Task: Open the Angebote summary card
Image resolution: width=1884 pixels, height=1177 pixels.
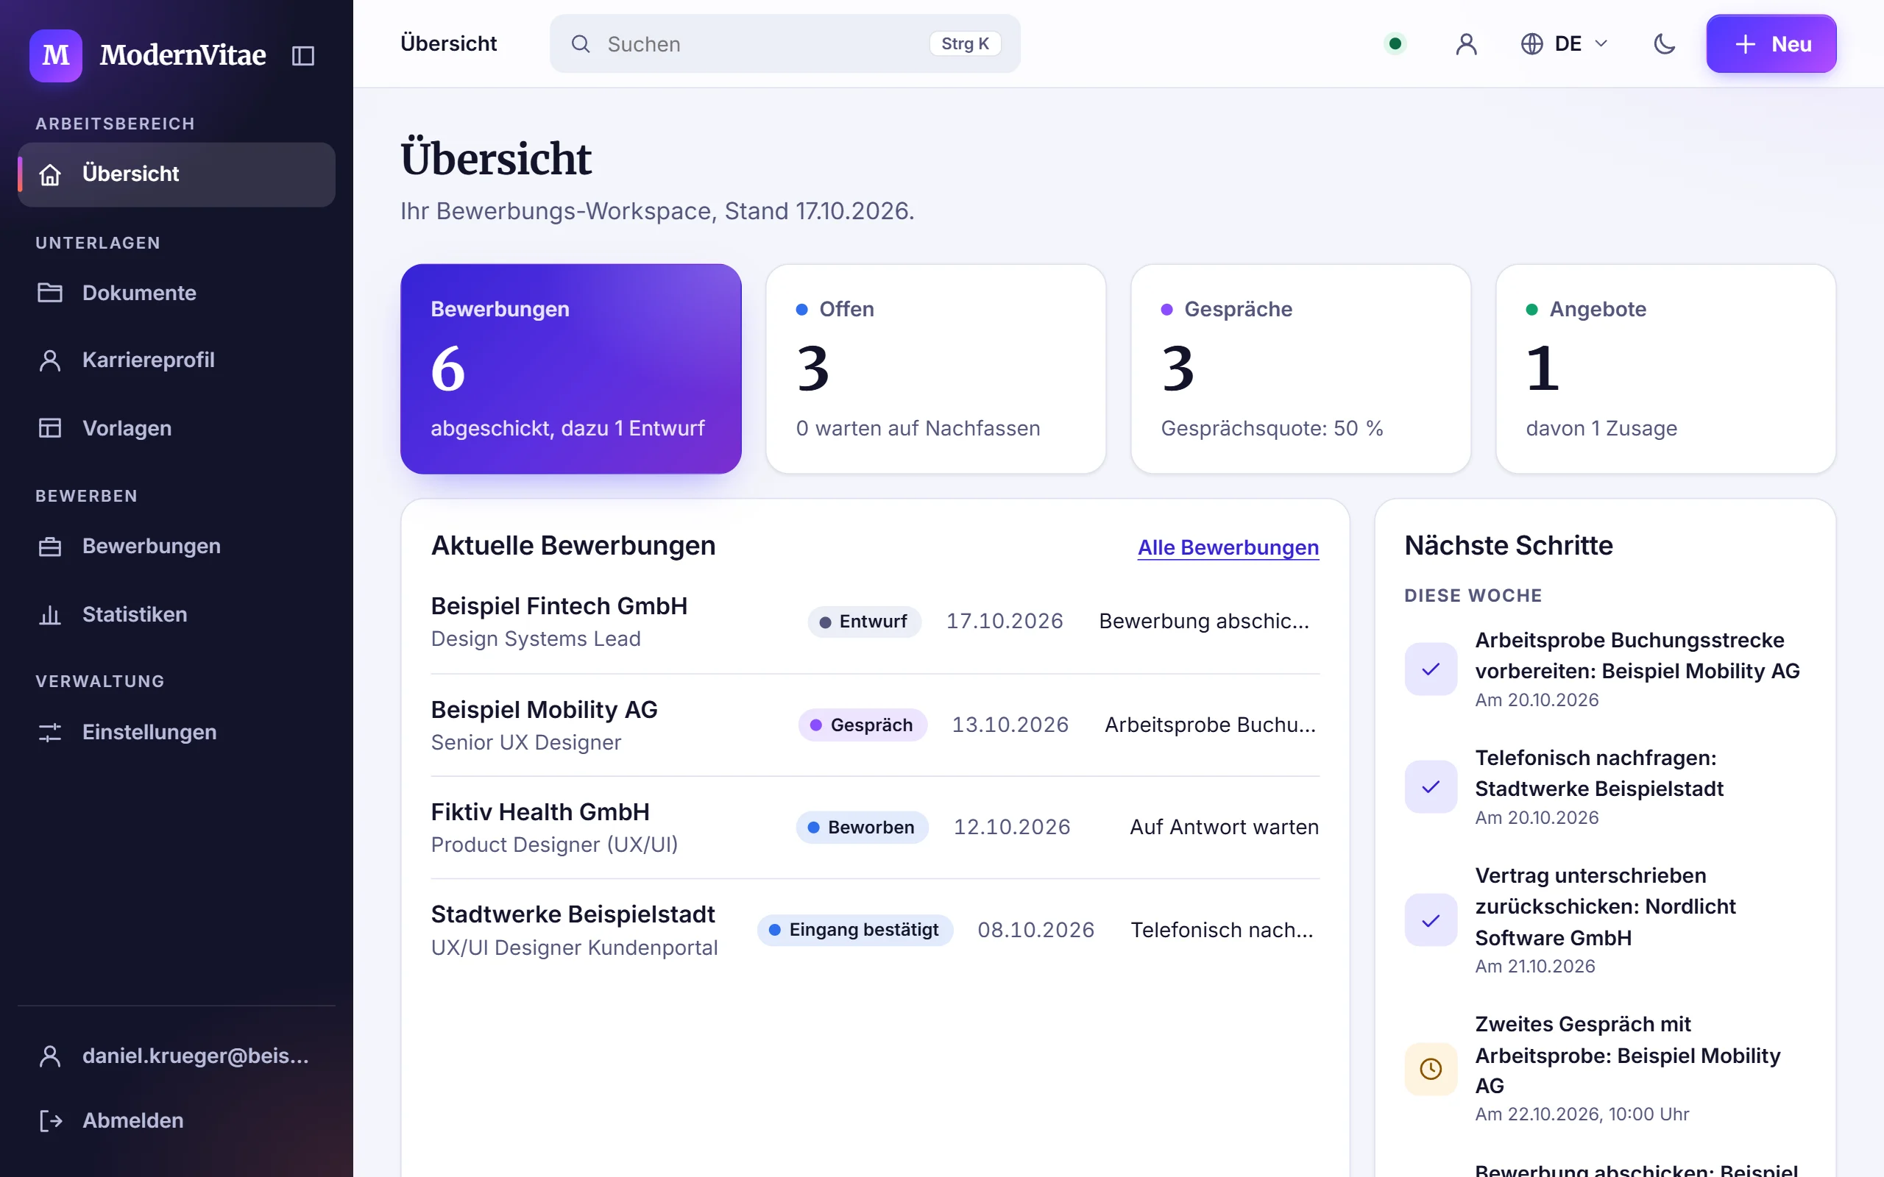Action: tap(1665, 369)
